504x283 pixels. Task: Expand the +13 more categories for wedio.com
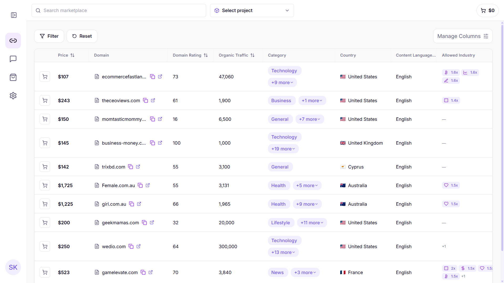[283, 252]
